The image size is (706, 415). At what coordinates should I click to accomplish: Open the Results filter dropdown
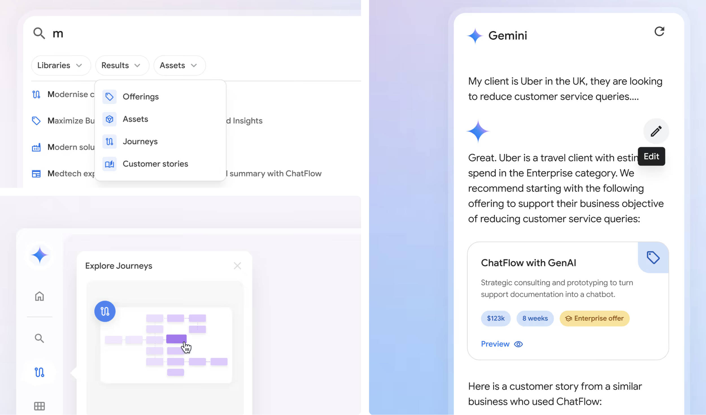[122, 65]
